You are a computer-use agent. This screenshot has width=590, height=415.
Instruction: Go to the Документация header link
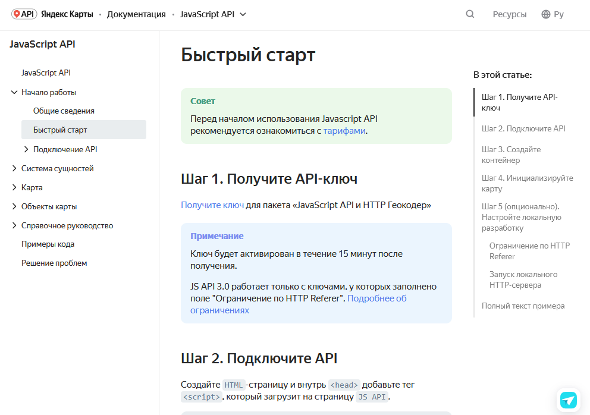click(136, 14)
